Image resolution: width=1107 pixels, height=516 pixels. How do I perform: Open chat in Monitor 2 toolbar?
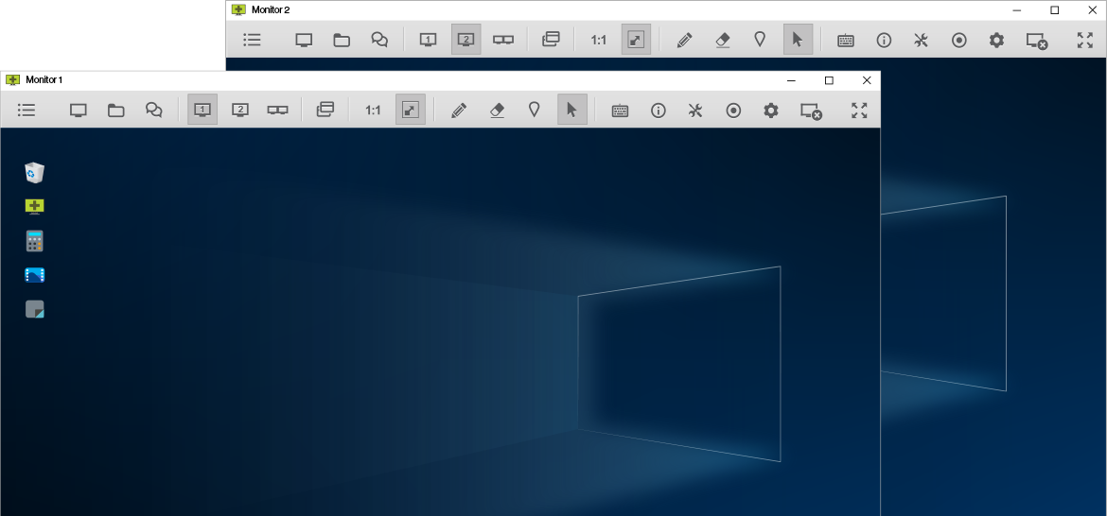tap(379, 41)
